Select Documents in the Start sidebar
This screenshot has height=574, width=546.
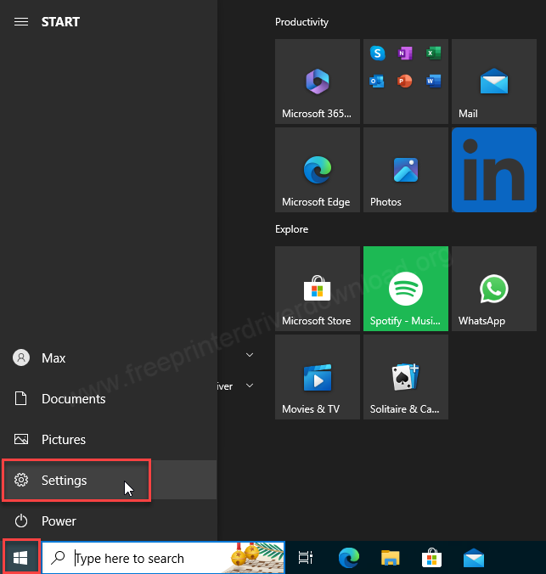click(73, 399)
